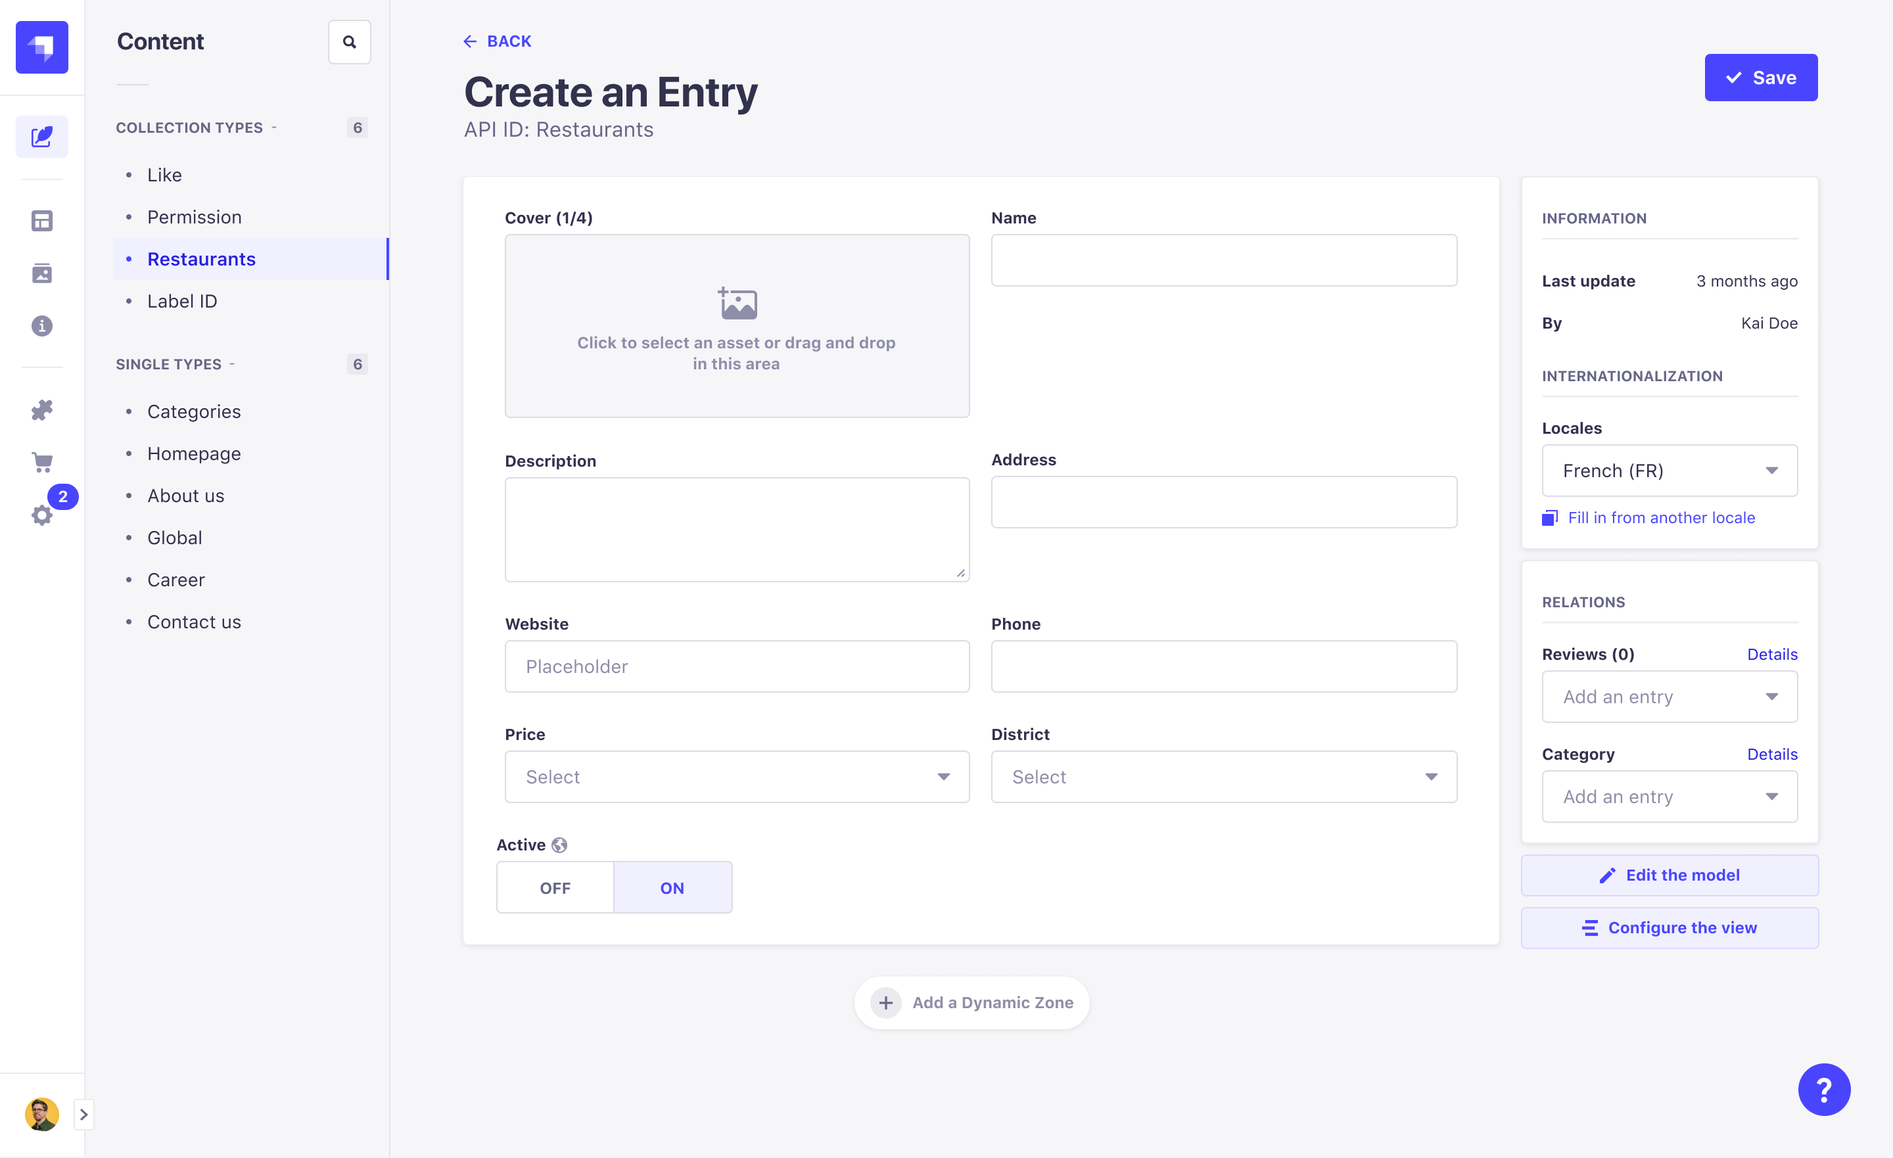Click the Reviews Details link
This screenshot has width=1893, height=1158.
tap(1773, 653)
